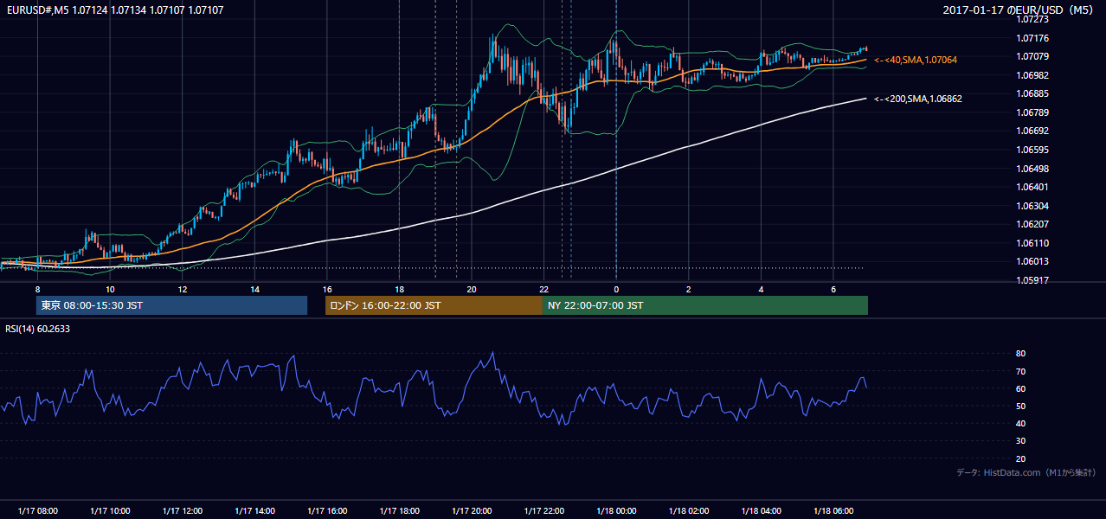Click RSI scale level 60

(1020, 389)
